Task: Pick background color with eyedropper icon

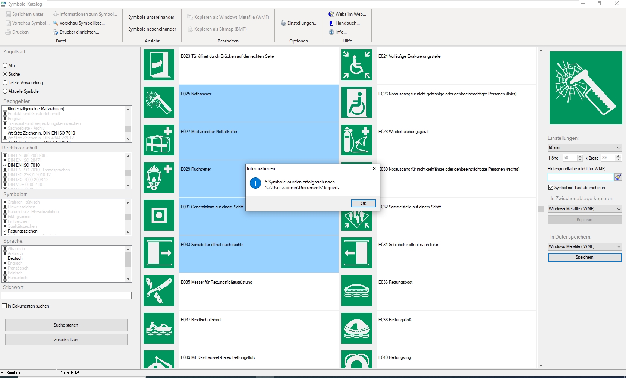Action: [618, 177]
